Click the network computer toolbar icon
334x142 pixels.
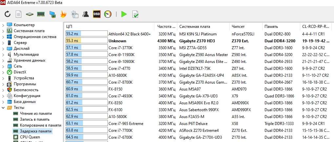[52, 14]
